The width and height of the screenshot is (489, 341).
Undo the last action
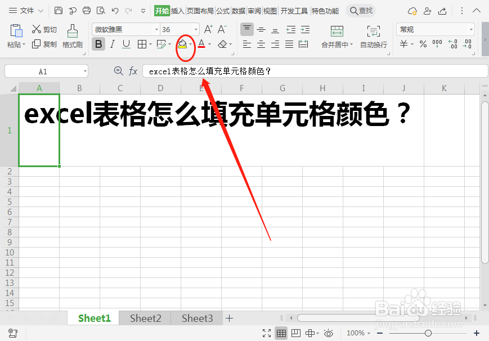tap(115, 11)
